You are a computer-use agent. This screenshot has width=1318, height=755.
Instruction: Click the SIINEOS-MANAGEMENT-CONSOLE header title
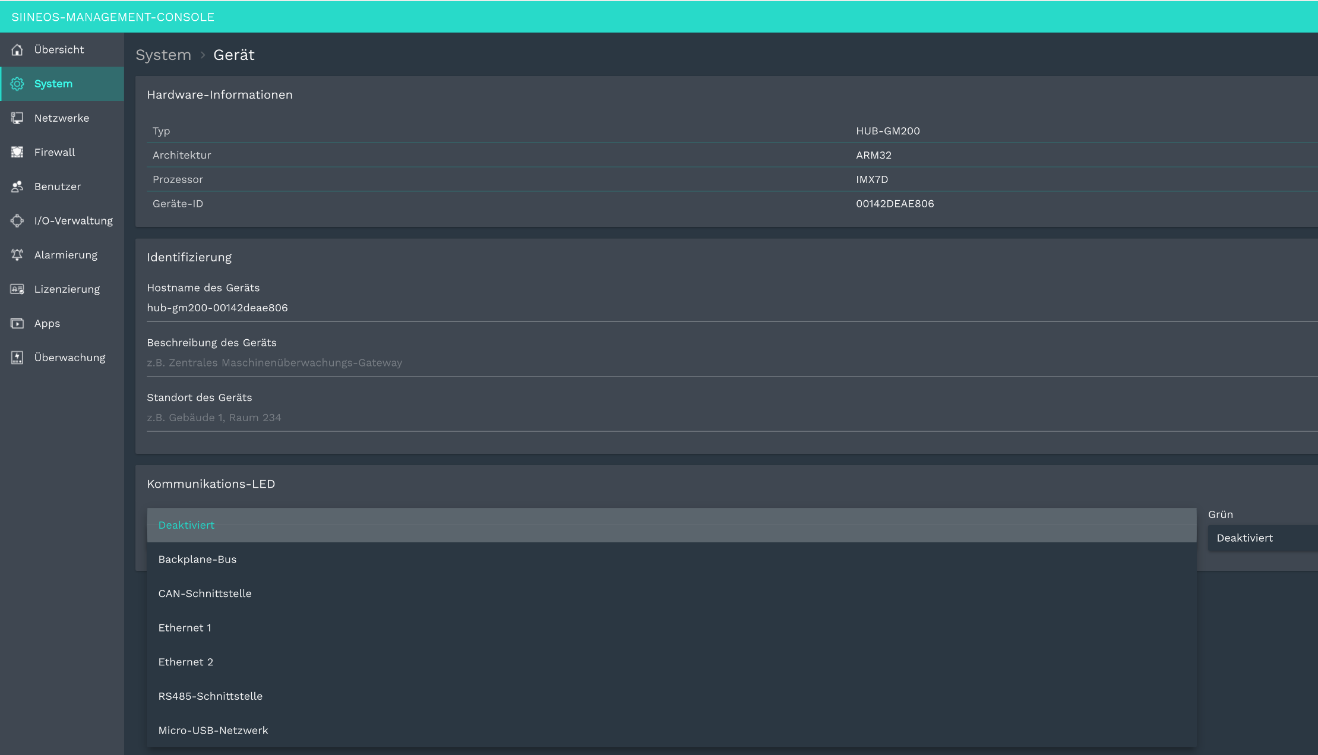113,17
